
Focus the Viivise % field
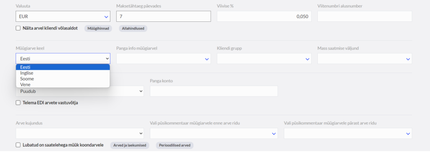[x=264, y=16]
